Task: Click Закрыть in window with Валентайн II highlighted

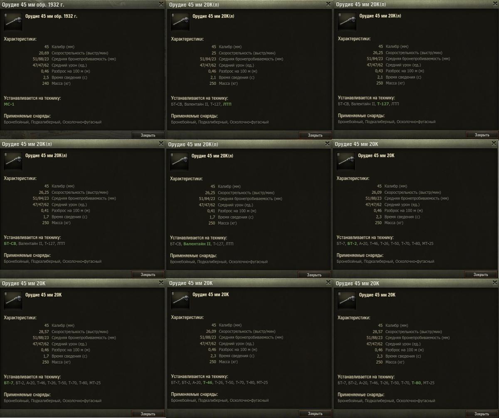Action: (x=314, y=275)
